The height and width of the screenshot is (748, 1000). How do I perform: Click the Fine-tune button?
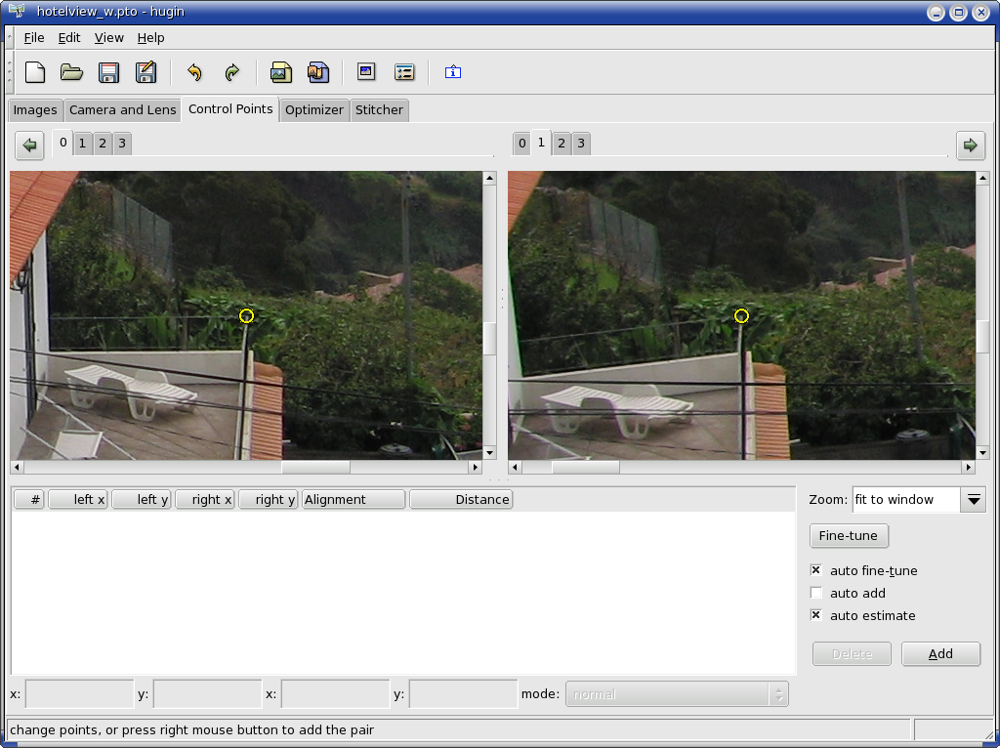tap(849, 536)
